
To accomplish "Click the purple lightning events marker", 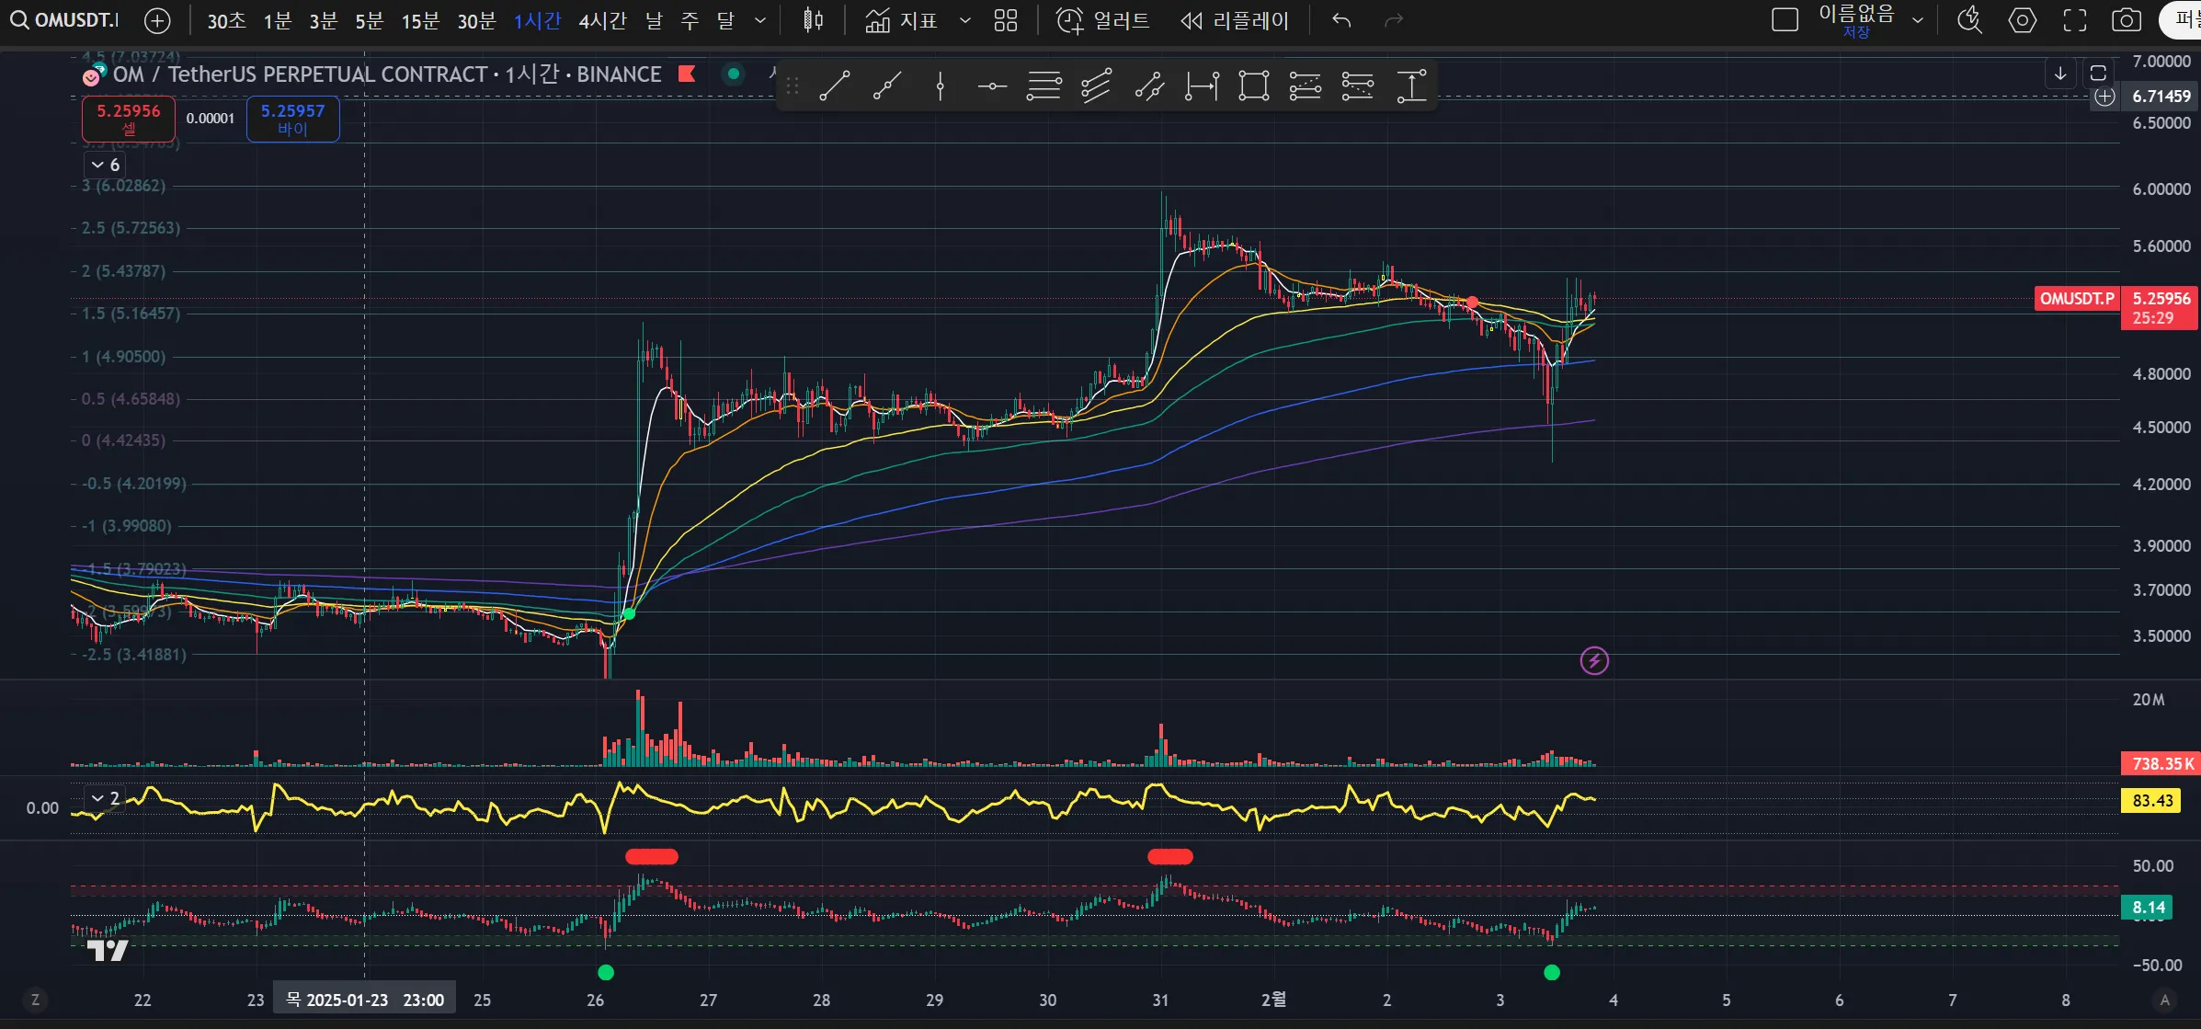I will point(1594,660).
